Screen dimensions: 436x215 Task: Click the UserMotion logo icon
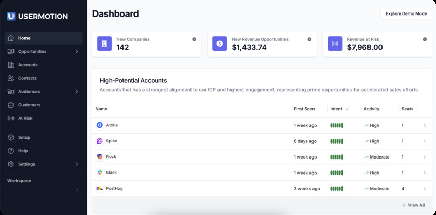coord(11,16)
